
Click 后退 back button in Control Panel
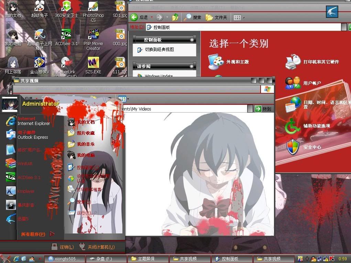click(x=139, y=17)
